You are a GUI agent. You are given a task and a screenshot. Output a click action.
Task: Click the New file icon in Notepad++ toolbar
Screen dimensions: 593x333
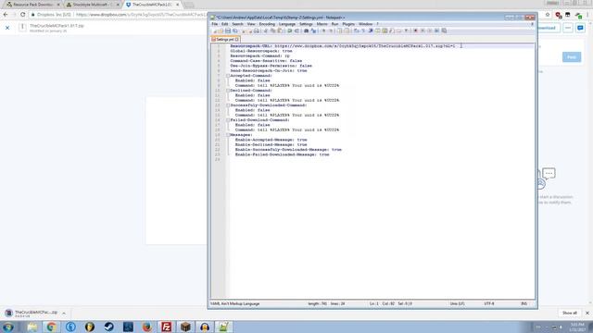tap(214, 31)
